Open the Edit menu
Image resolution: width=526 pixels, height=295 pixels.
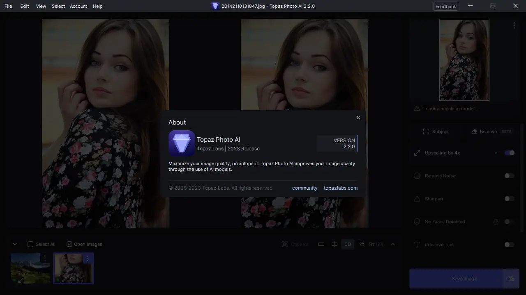coord(25,6)
